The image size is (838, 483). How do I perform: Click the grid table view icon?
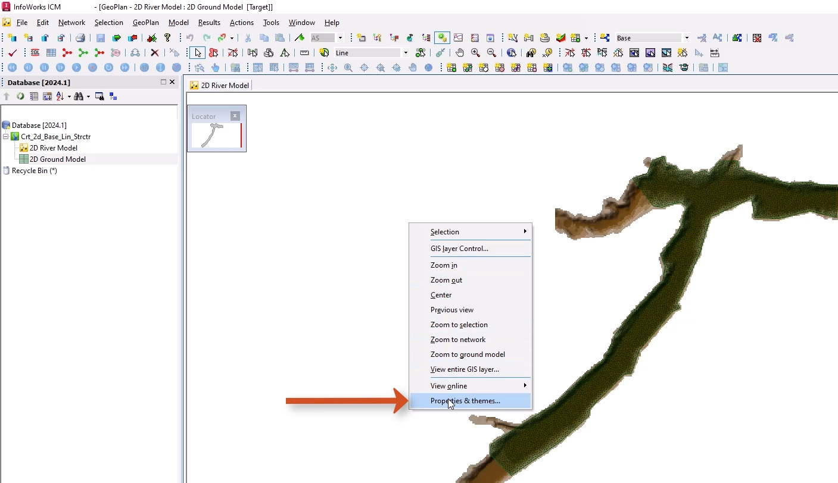[51, 53]
